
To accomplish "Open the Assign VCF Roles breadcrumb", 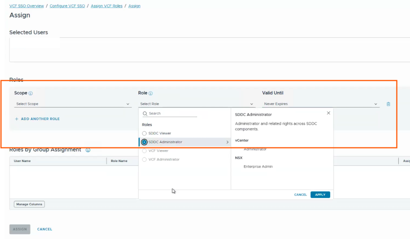I will 107,6.
